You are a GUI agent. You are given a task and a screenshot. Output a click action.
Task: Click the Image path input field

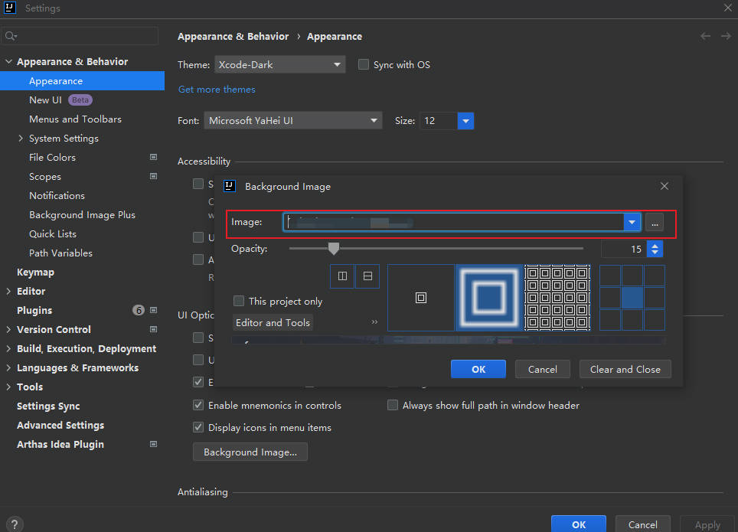[453, 222]
